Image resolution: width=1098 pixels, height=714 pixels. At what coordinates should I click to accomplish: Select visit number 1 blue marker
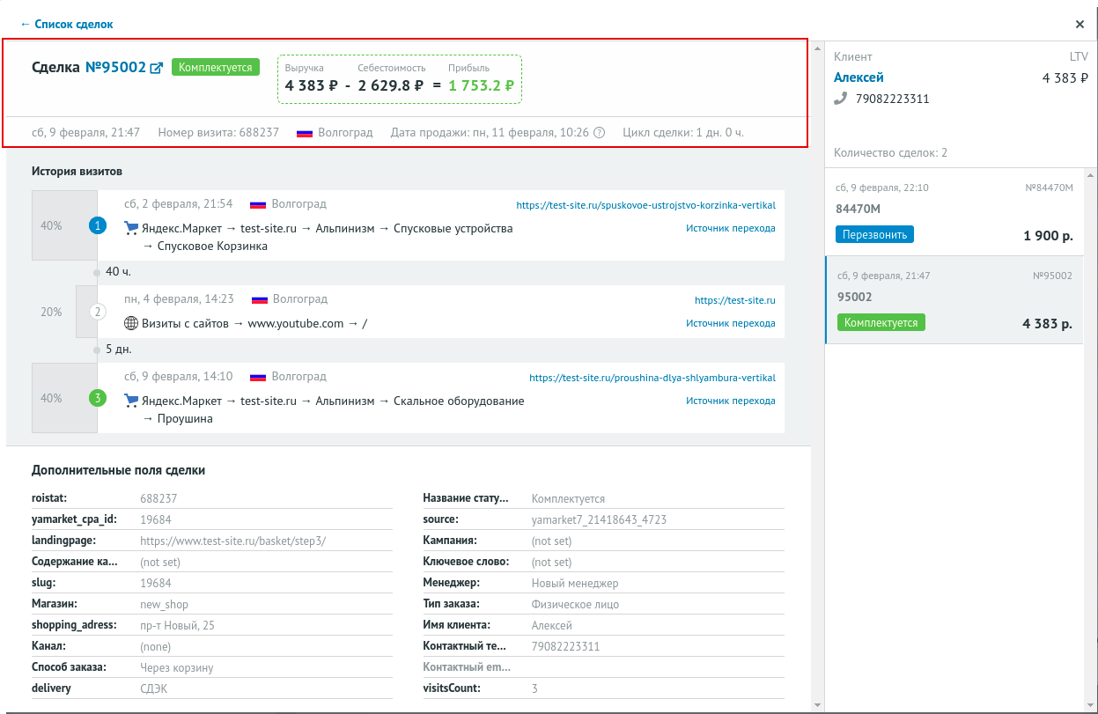(98, 226)
